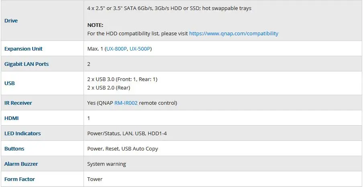Open the RM-IR002 remote control link
The height and width of the screenshot is (187, 363).
pyautogui.click(x=126, y=103)
